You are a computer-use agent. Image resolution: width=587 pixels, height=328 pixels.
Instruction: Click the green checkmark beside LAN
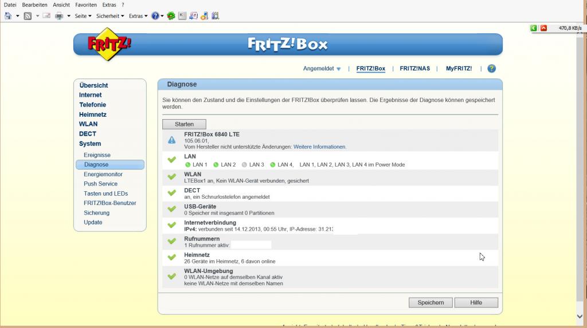pos(172,160)
